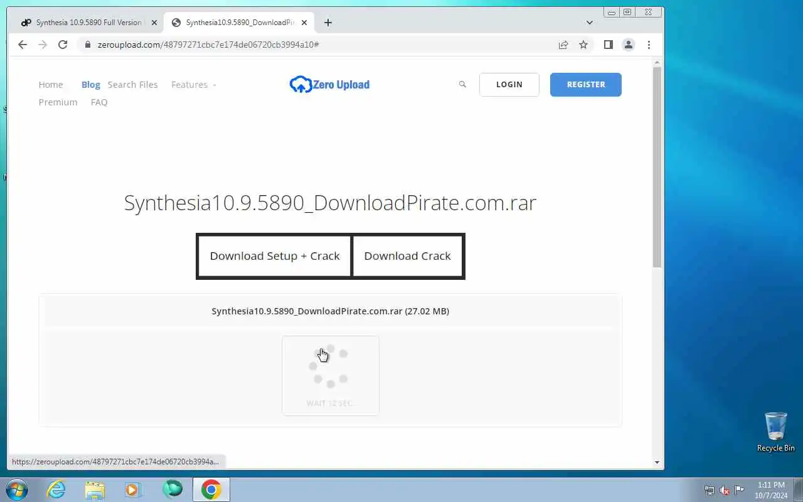The height and width of the screenshot is (502, 803).
Task: Close the Synthesia10.9.5890_DownloadPirate tab
Action: pyautogui.click(x=305, y=23)
